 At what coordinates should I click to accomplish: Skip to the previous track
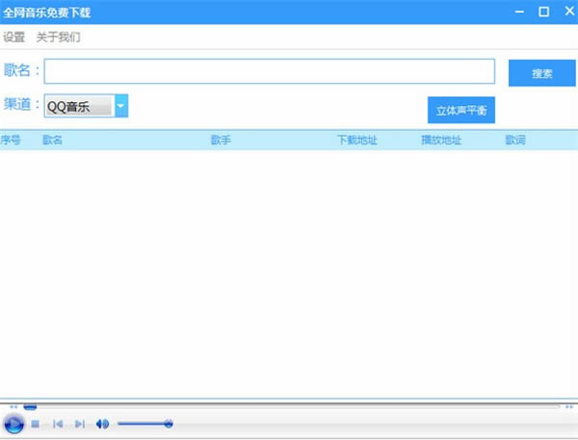[x=58, y=424]
